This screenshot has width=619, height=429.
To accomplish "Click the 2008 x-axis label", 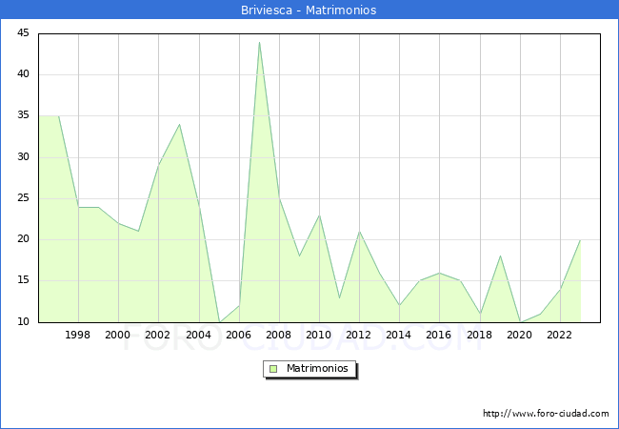I will point(278,336).
